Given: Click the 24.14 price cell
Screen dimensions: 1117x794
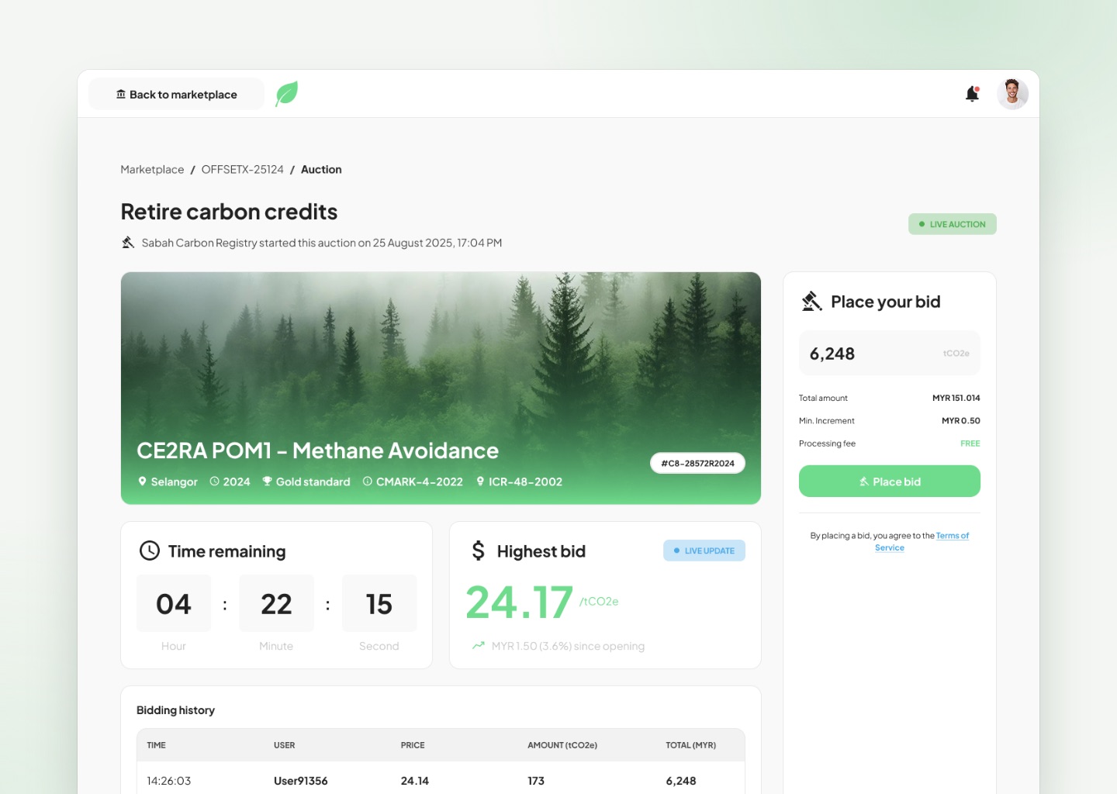Looking at the screenshot, I should click(415, 781).
